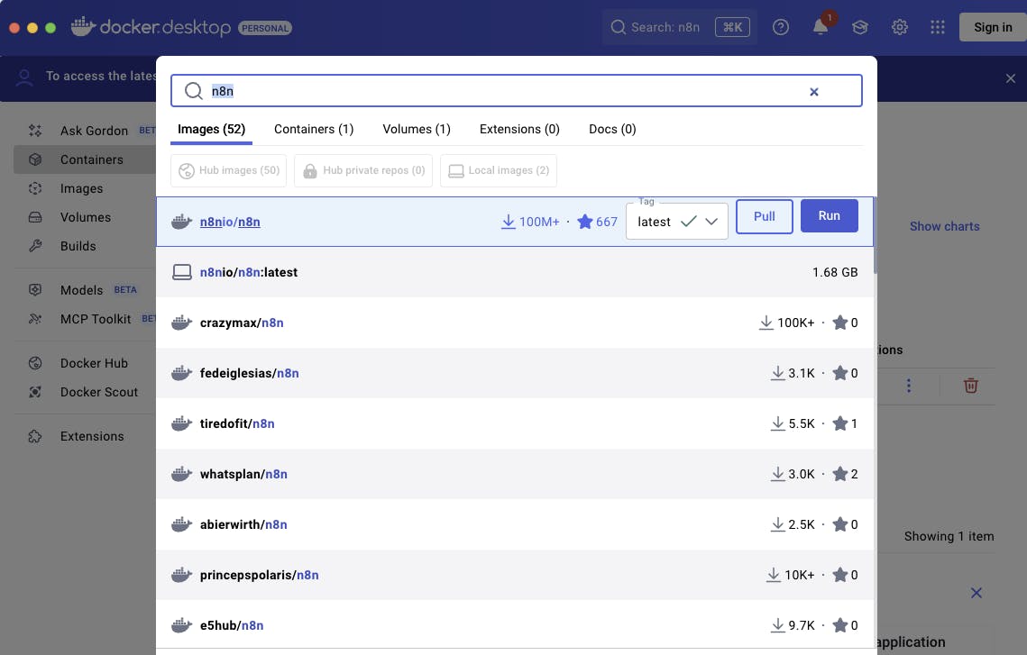This screenshot has width=1027, height=655.
Task: Click the download icon in the princepspolaris/n8n row
Action: [x=773, y=575]
